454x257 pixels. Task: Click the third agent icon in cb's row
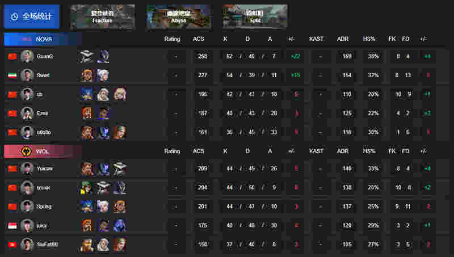tap(120, 94)
